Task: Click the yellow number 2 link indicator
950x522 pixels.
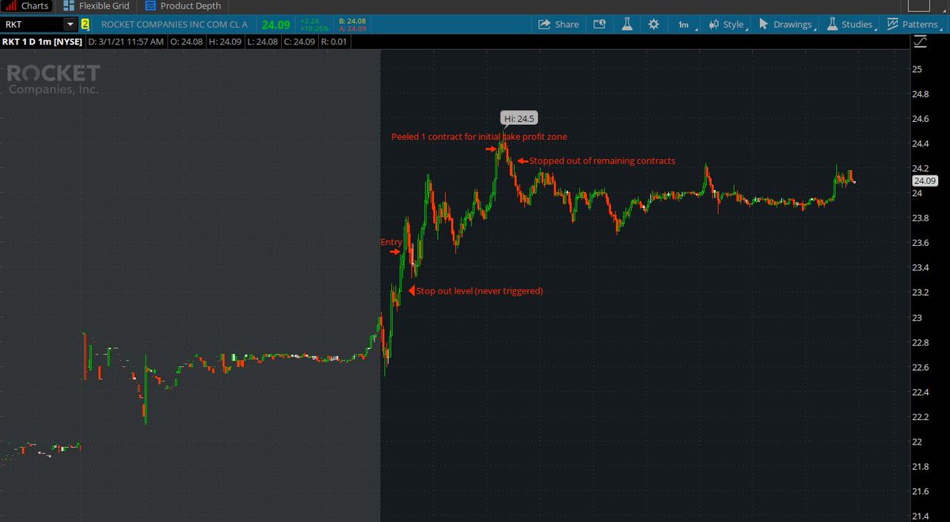Action: [x=85, y=25]
